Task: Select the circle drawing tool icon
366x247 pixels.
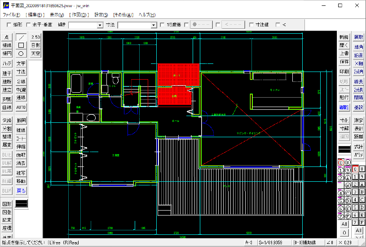Action: coord(21,54)
